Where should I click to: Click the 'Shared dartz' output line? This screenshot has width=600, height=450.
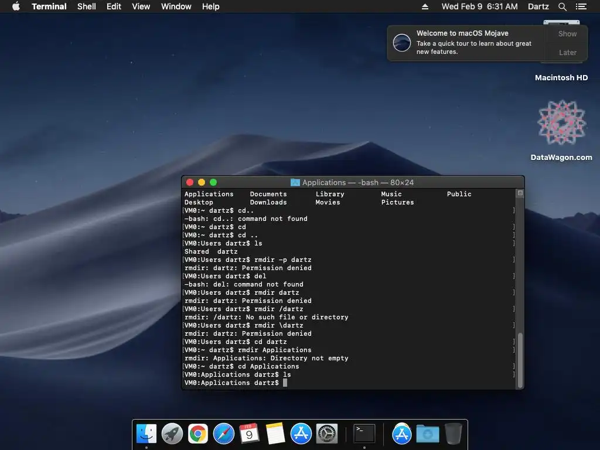tap(211, 251)
